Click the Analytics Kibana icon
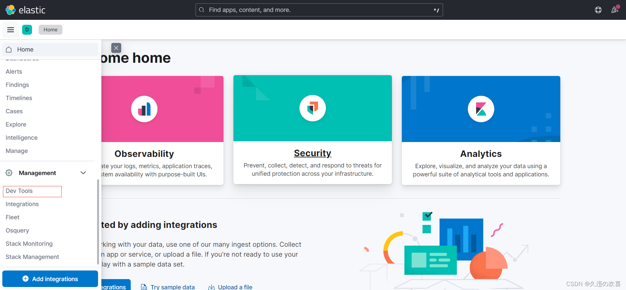Viewport: 626px width, 290px height. pos(481,109)
